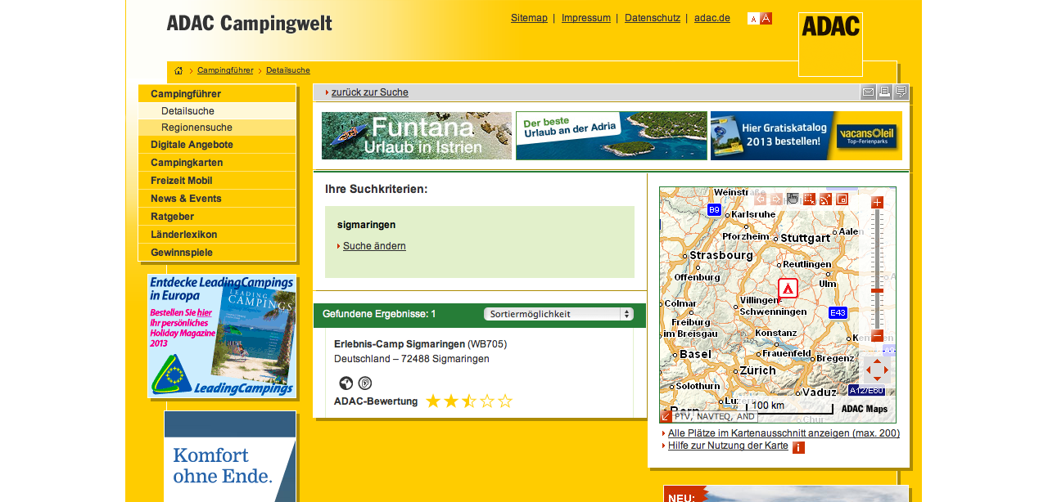1048x502 pixels.
Task: Click the print page icon
Action: coord(884,92)
